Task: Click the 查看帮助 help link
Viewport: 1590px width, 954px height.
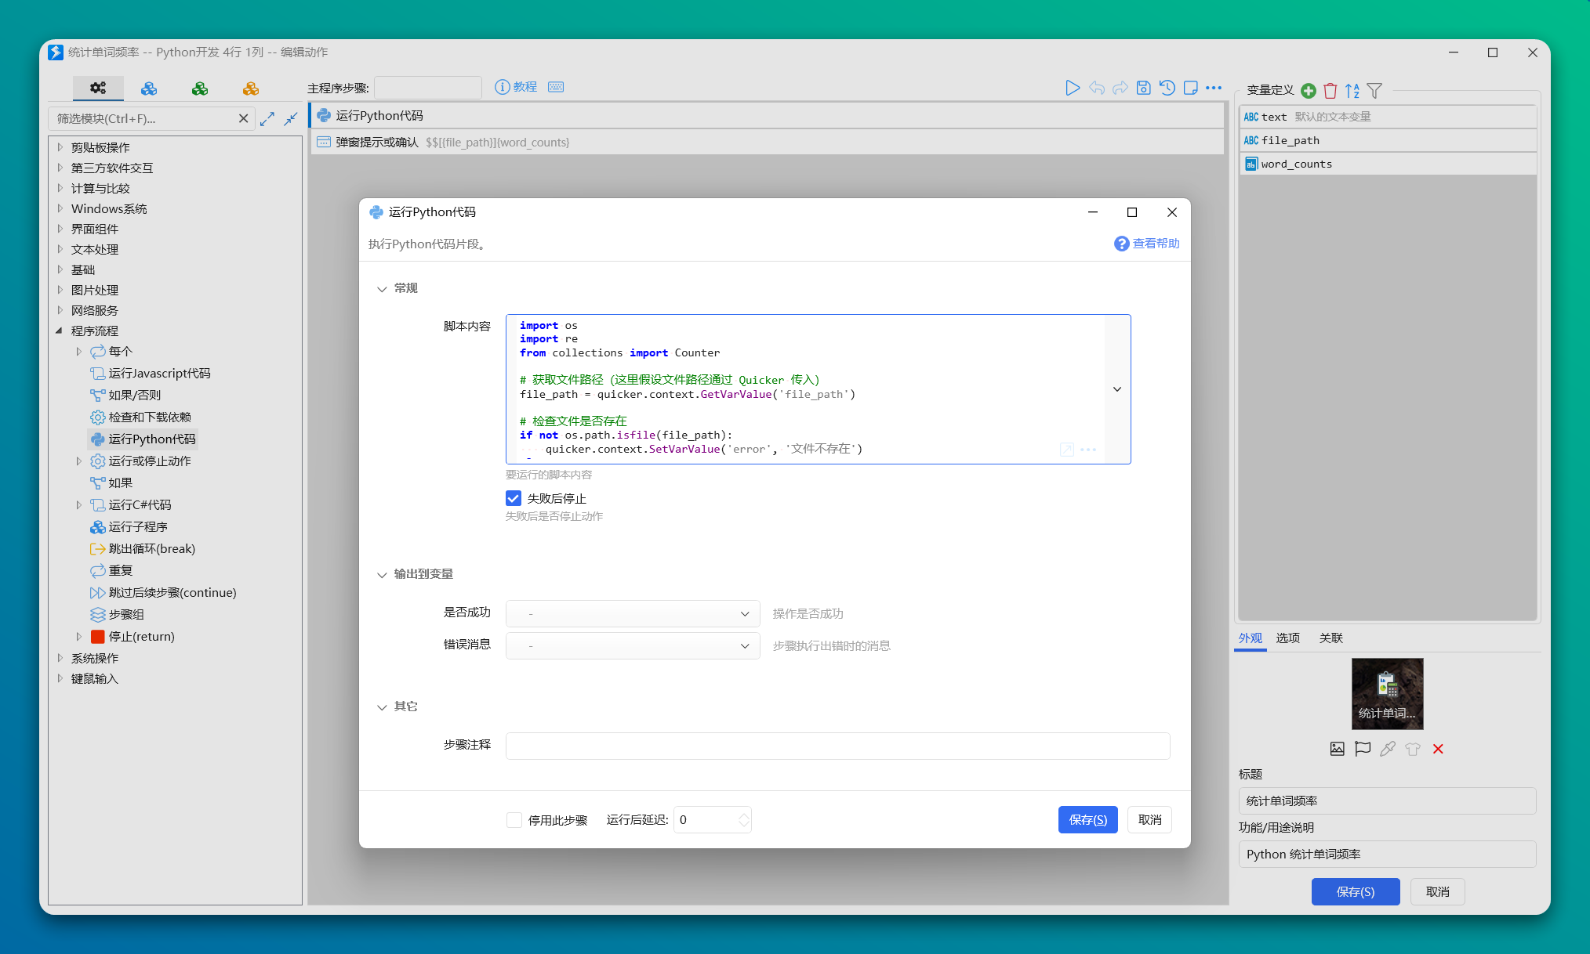Action: (1149, 241)
